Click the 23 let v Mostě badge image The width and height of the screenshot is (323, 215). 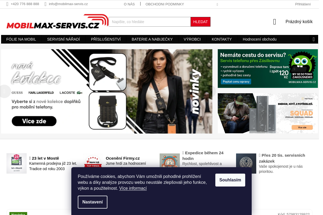(x=16, y=163)
